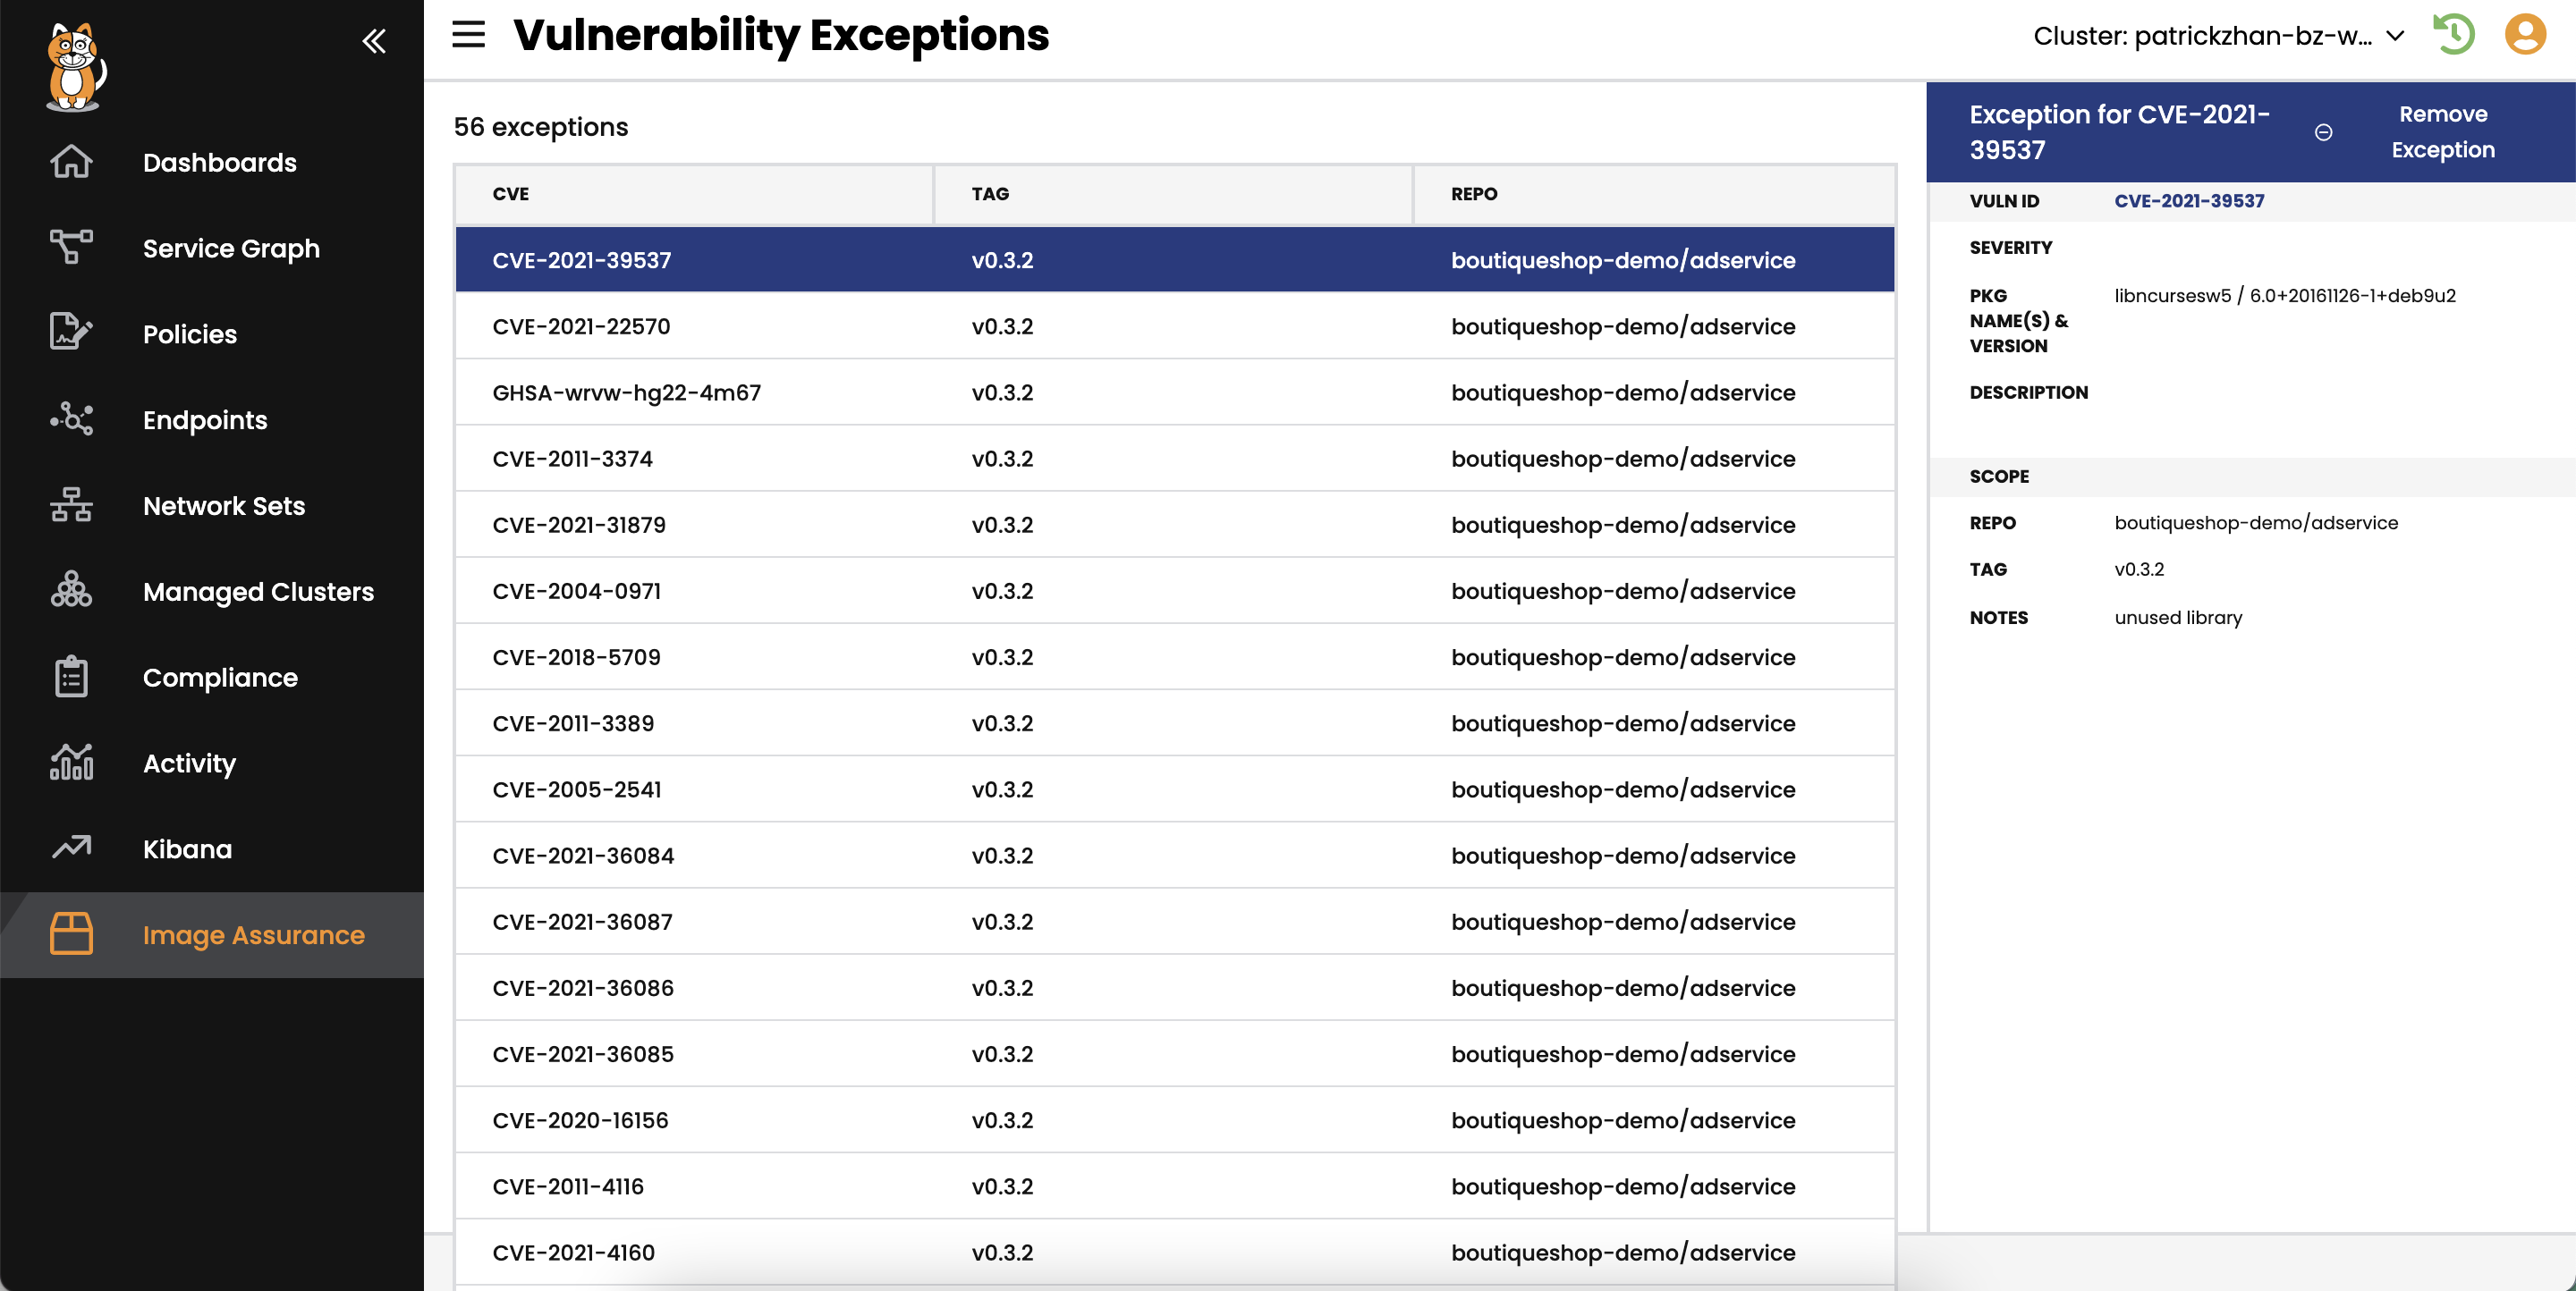Click libncursesw5 package version text
Screen dimensions: 2576x1291
click(2285, 296)
